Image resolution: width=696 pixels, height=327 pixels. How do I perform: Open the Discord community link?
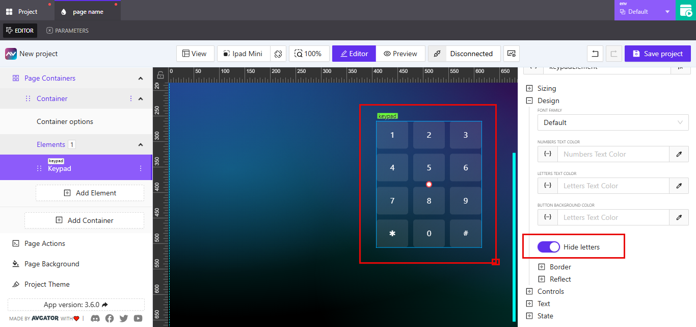(95, 318)
